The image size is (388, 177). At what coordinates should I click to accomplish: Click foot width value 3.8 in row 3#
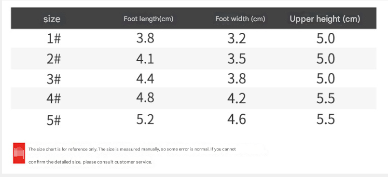click(x=237, y=79)
